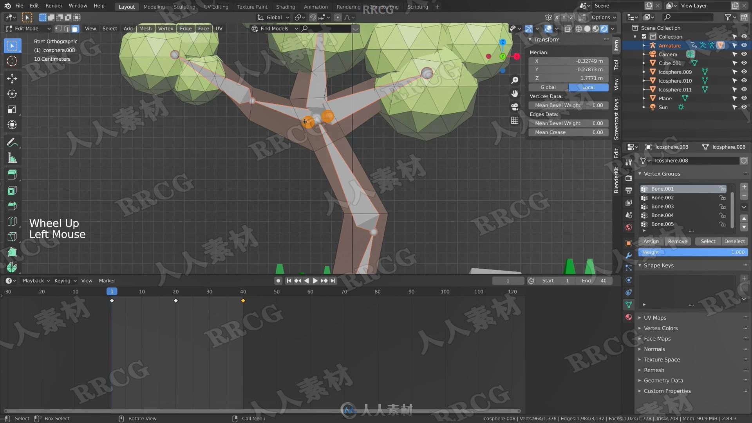Switch orthographic/perspective grid icon

(515, 120)
